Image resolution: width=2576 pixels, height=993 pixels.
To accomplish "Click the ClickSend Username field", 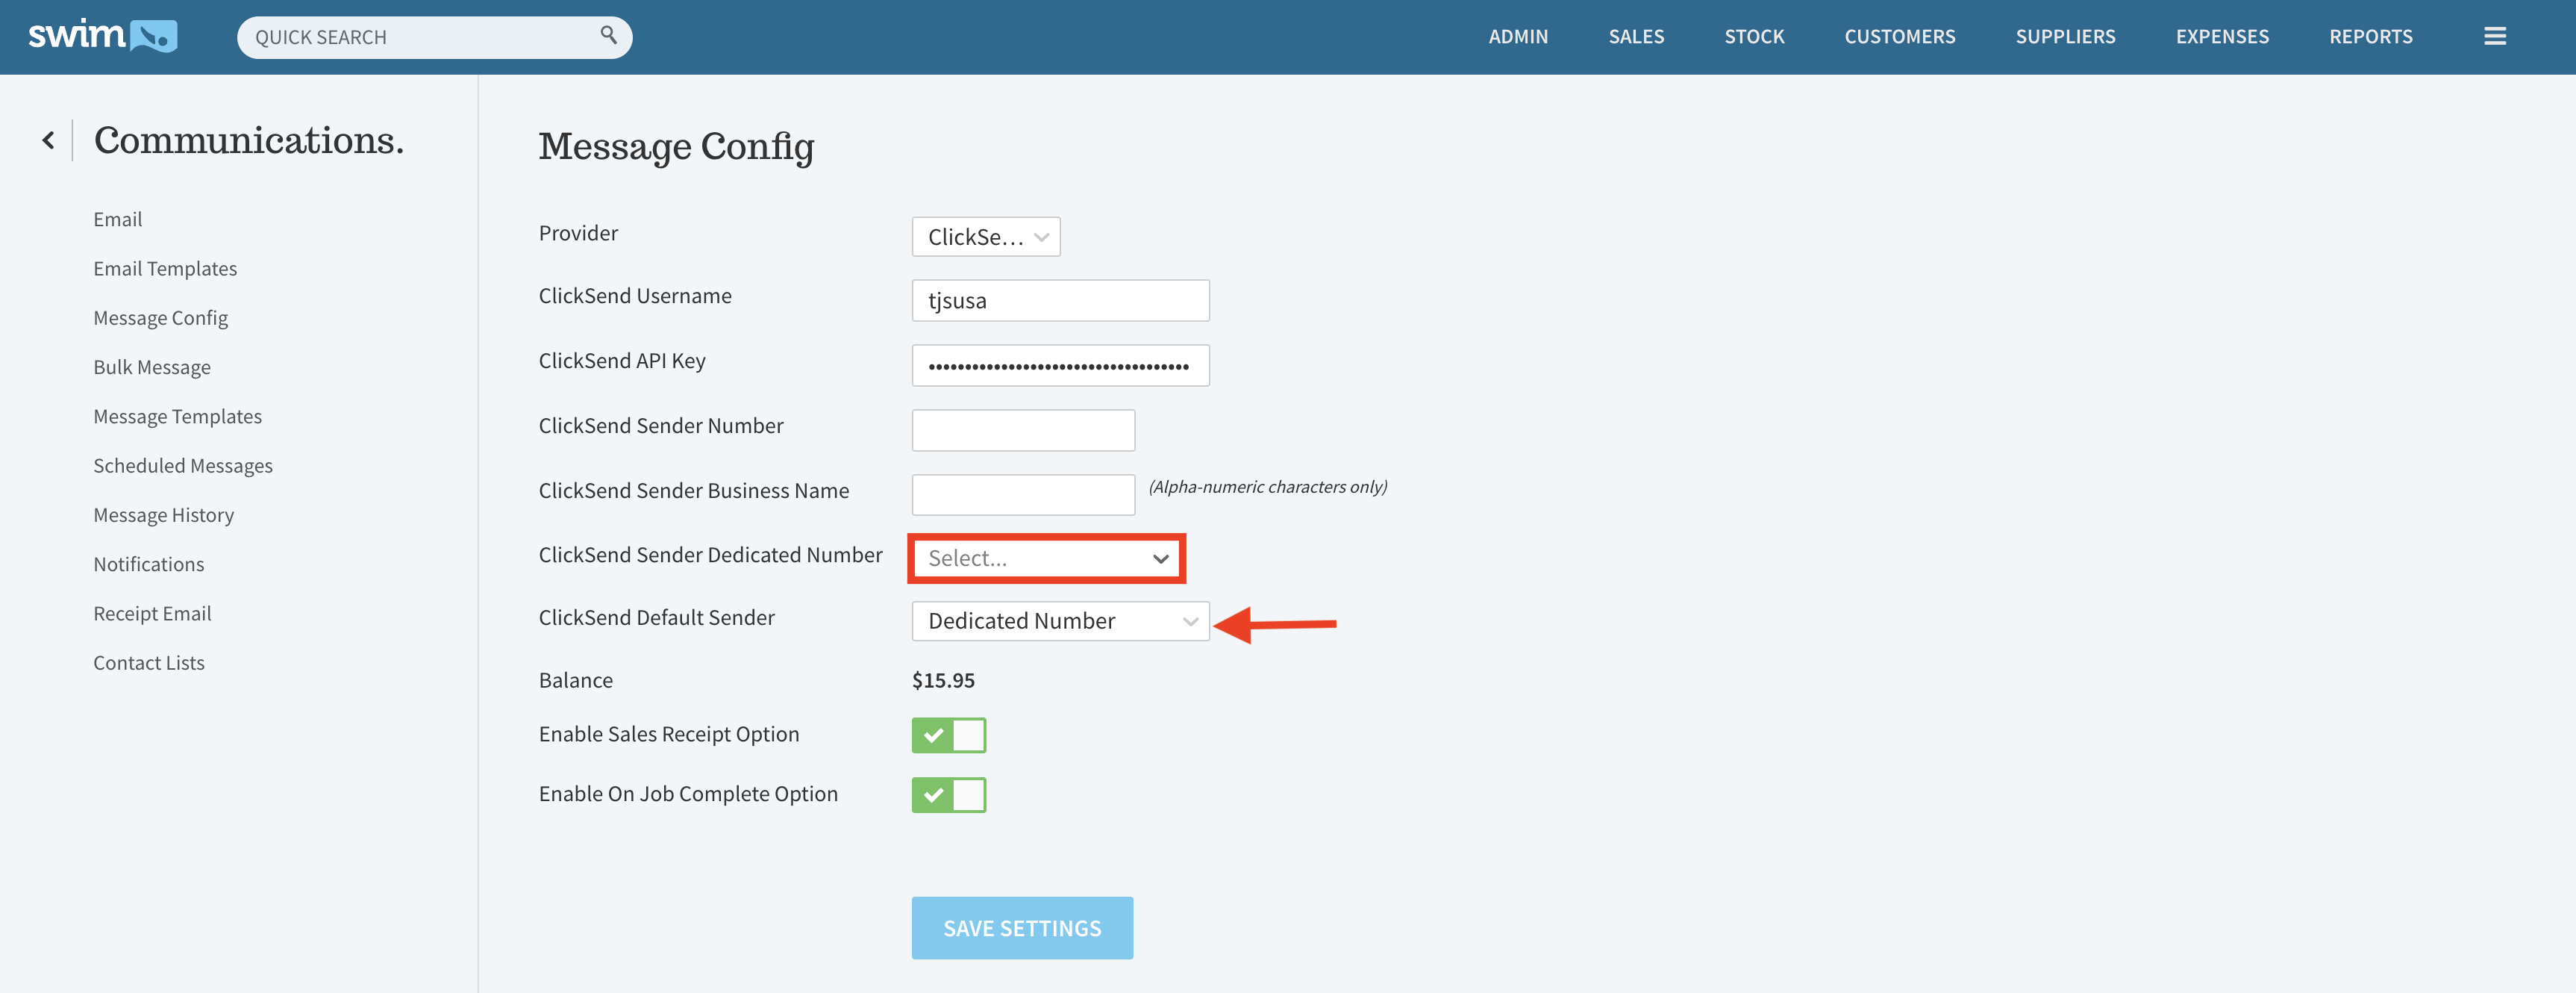I will 1060,300.
